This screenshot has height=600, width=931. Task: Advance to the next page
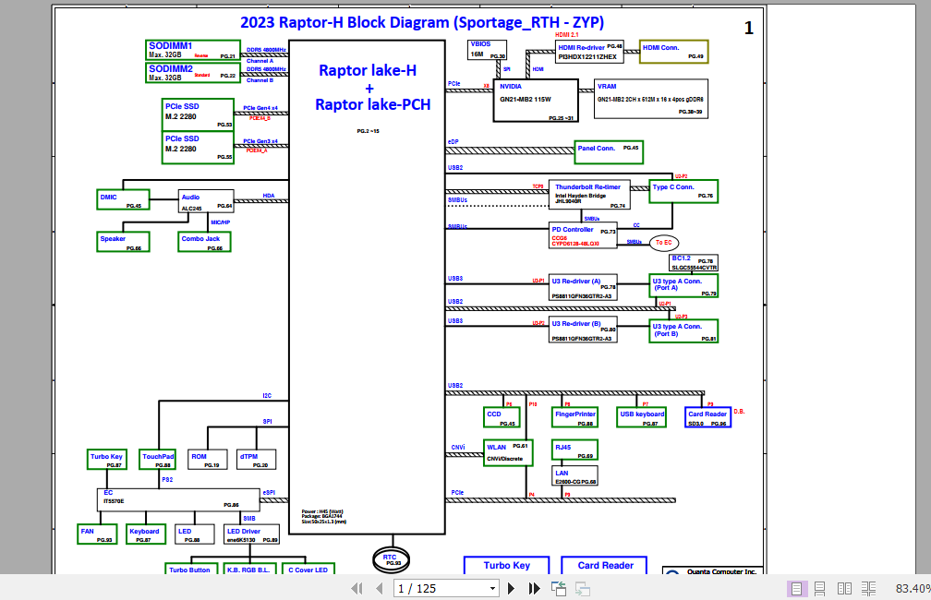(512, 588)
